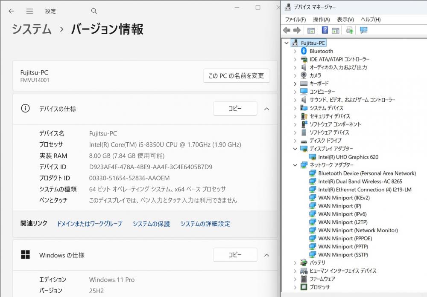Image resolution: width=427 pixels, height=297 pixels.
Task: Expand IDE ATA/ATAPI コントローラー node
Action: pyautogui.click(x=295, y=59)
